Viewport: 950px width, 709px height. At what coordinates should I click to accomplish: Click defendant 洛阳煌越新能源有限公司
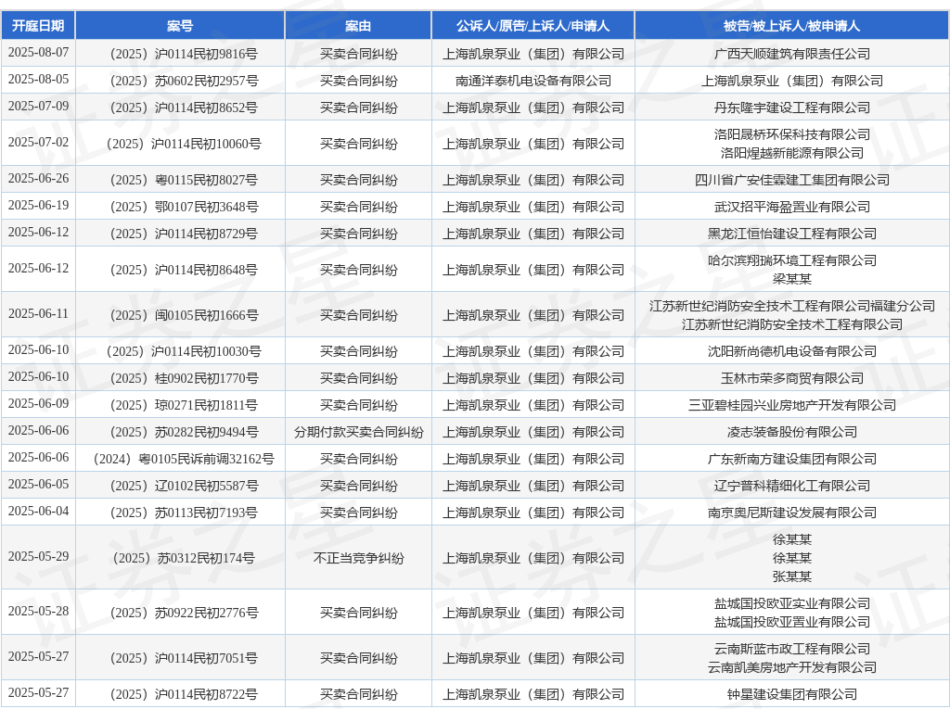[x=792, y=153]
